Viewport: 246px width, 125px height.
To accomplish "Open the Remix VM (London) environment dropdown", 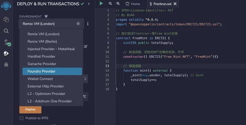I will pos(51,24).
